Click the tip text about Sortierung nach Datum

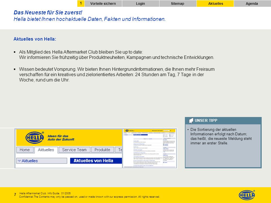(221, 136)
